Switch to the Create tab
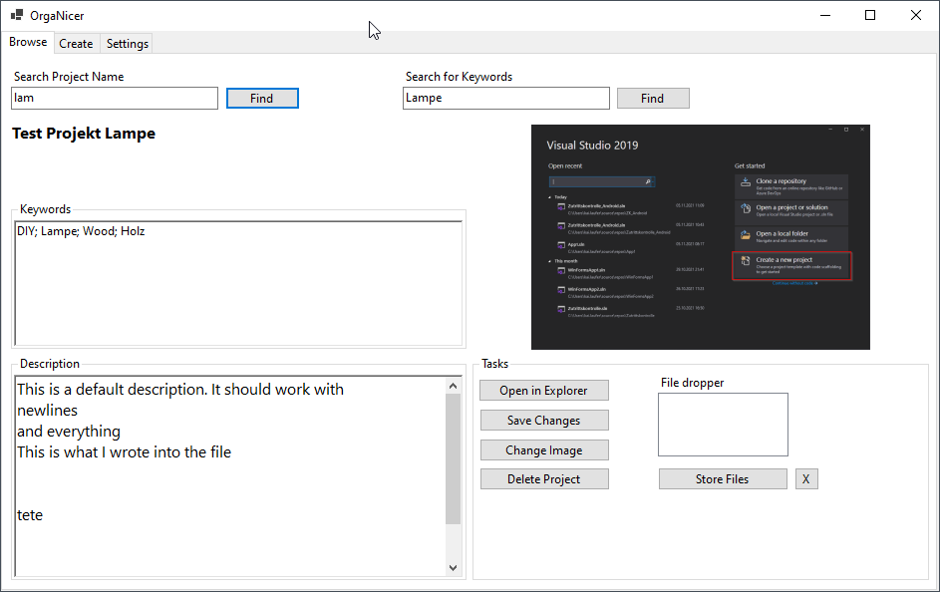The height and width of the screenshot is (592, 940). point(76,43)
